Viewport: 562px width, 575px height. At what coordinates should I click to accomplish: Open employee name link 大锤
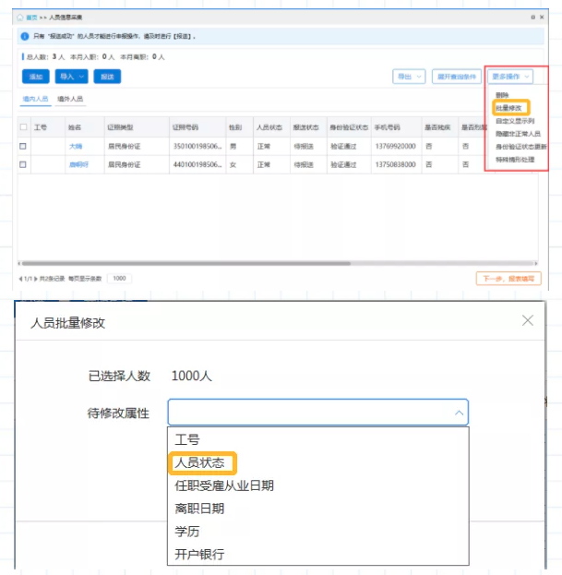pos(75,147)
